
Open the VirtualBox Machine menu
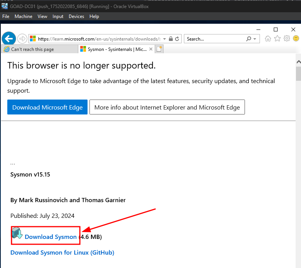coord(23,16)
